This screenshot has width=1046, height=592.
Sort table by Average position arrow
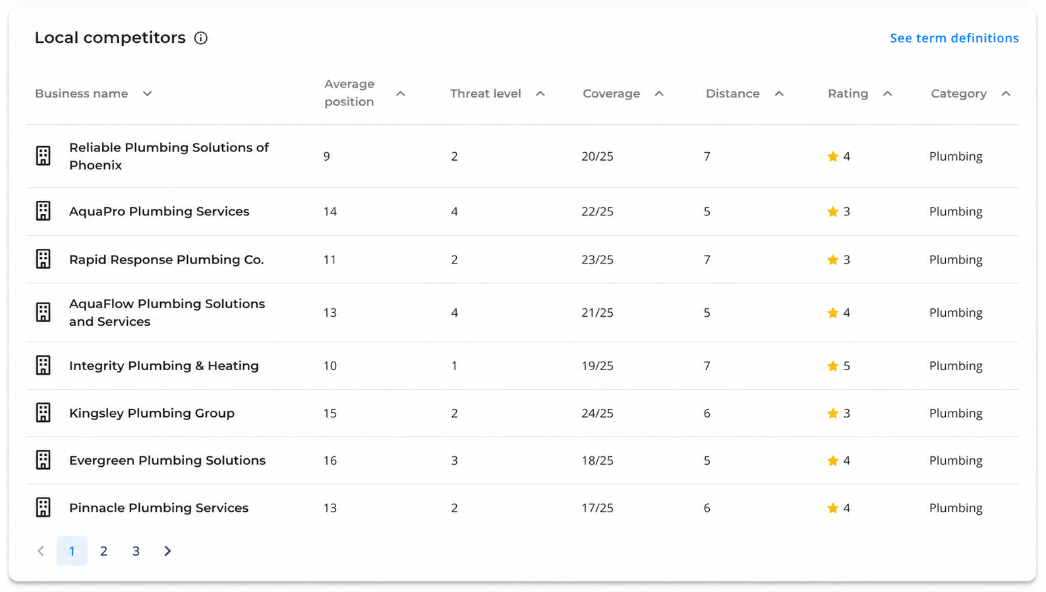tap(400, 94)
